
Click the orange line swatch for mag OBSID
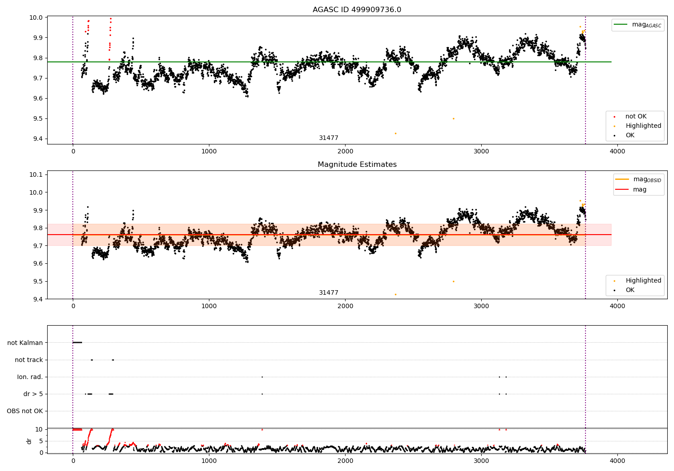tap(622, 179)
